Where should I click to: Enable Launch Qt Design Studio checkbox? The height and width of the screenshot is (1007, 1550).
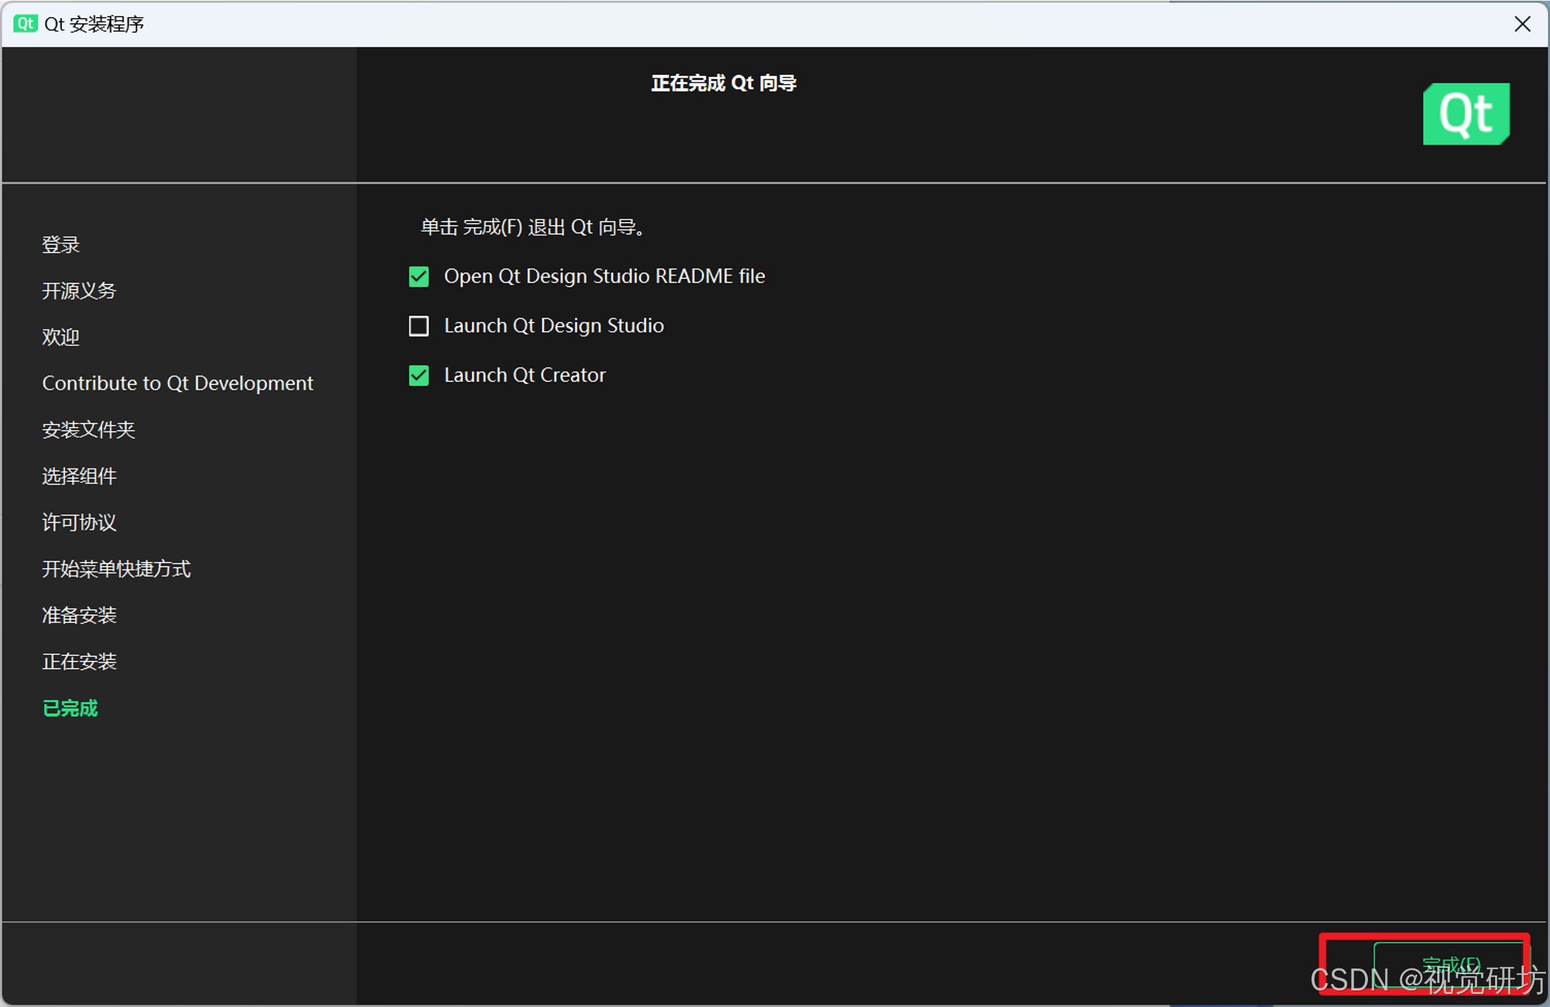[x=418, y=326]
